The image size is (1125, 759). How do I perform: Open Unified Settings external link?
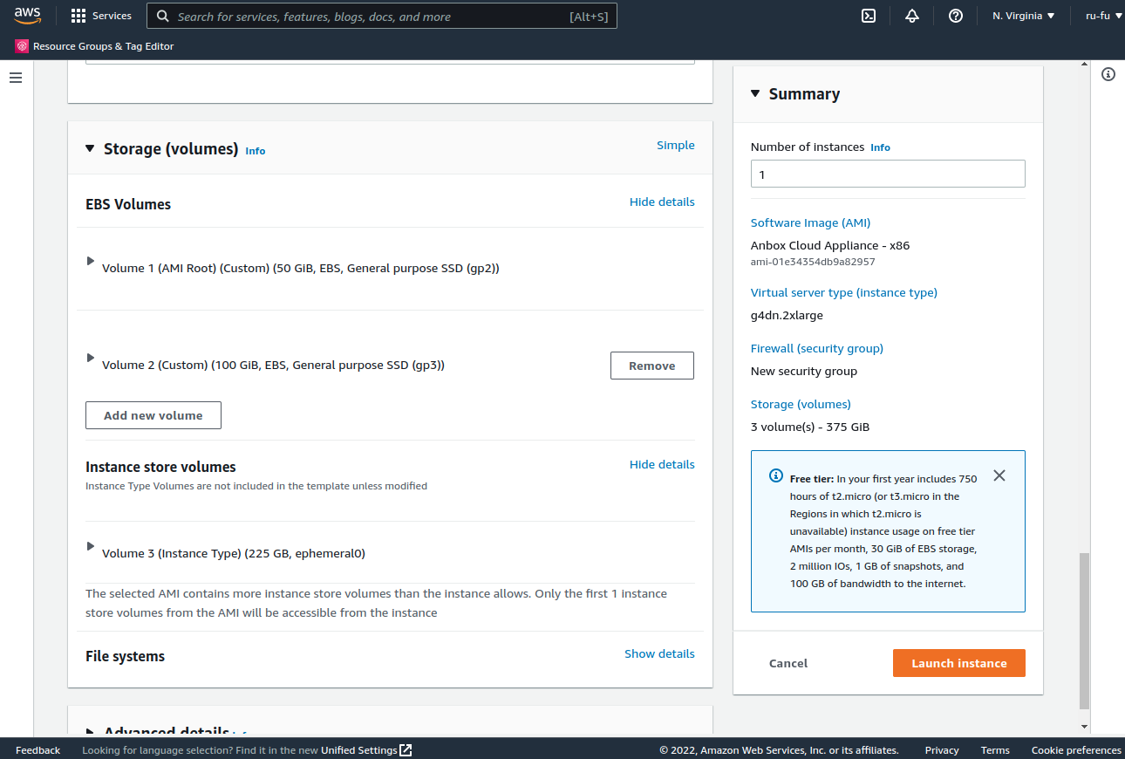366,750
